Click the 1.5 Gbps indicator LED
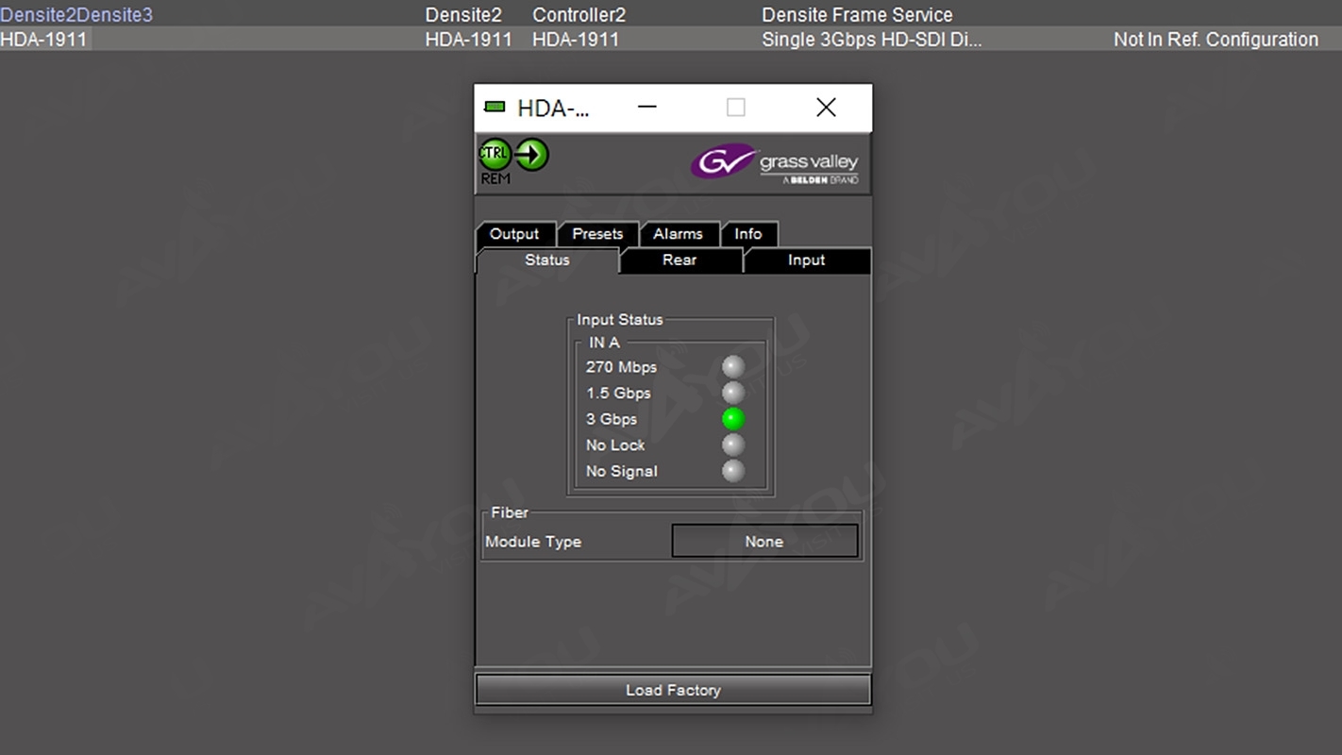 (x=733, y=394)
